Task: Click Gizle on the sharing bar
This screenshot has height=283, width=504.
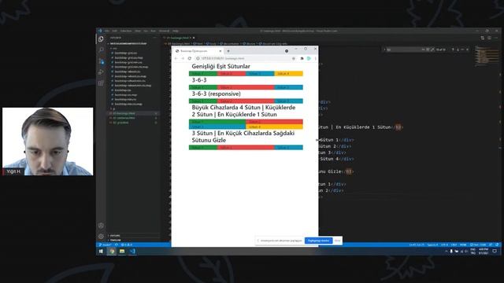Action: tap(337, 241)
